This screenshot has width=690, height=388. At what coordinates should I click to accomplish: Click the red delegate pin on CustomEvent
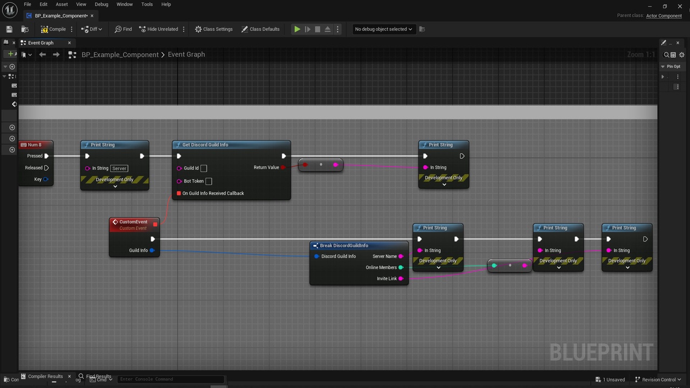click(x=155, y=224)
